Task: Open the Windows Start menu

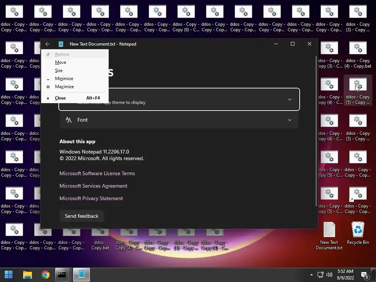Action: click(9, 275)
